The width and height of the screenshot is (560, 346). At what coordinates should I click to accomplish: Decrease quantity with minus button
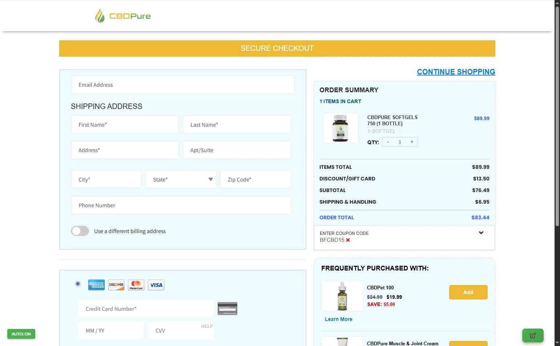[x=388, y=142]
